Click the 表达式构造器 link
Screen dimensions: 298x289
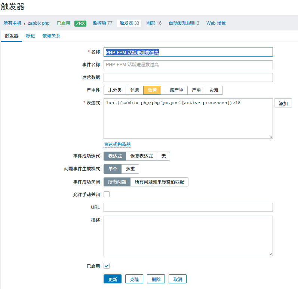117,144
